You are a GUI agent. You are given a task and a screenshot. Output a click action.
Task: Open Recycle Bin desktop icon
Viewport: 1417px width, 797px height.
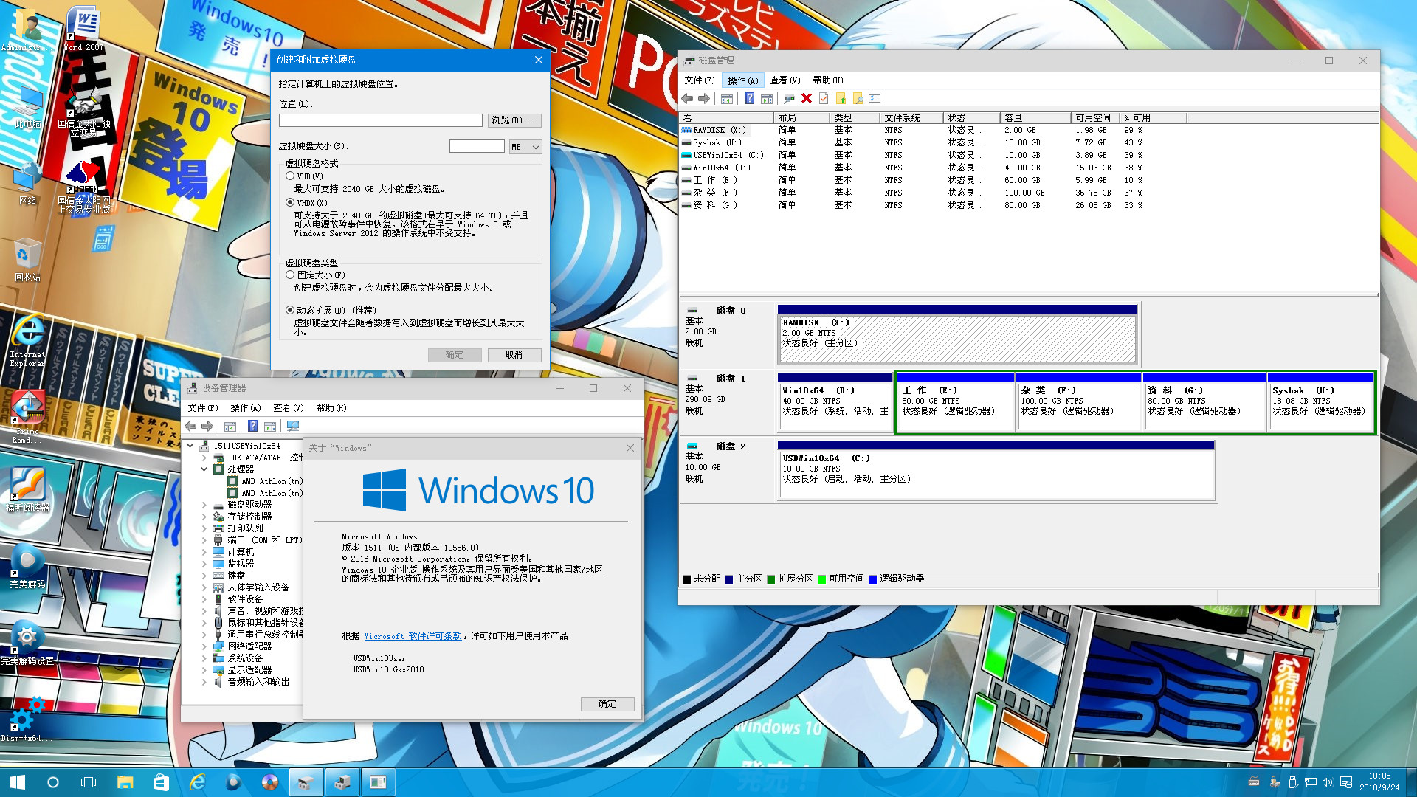point(28,260)
